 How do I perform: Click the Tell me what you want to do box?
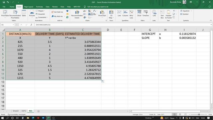pos(98,7)
